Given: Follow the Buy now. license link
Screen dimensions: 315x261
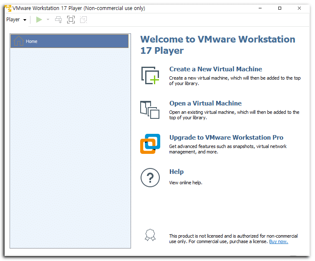Looking at the screenshot, I should pyautogui.click(x=278, y=241).
